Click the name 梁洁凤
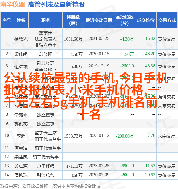Screen dimensions: 178x189 [21, 157]
